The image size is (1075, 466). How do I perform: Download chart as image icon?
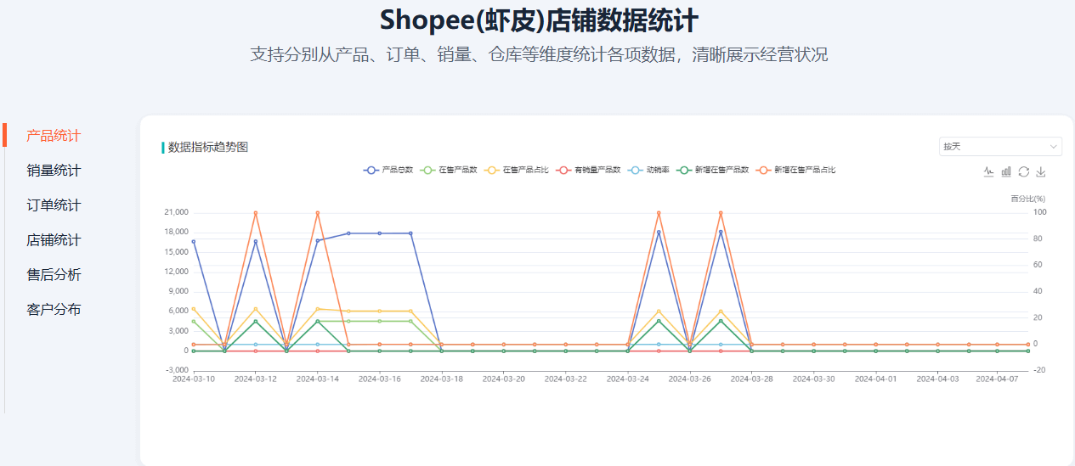(1041, 171)
